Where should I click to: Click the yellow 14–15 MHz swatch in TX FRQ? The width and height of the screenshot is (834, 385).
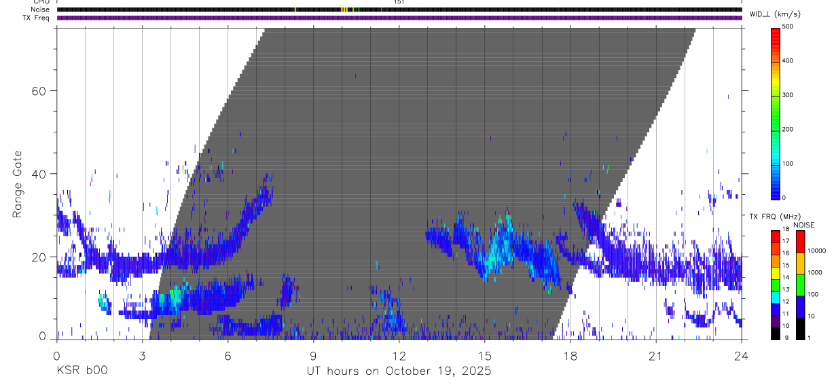[x=775, y=272]
